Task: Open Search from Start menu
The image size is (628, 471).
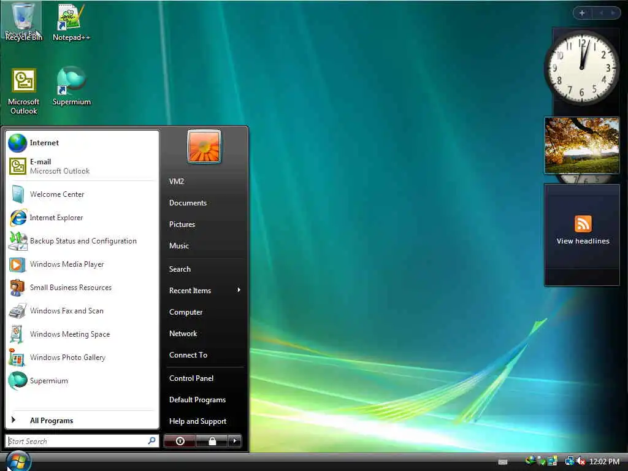Action: [180, 269]
